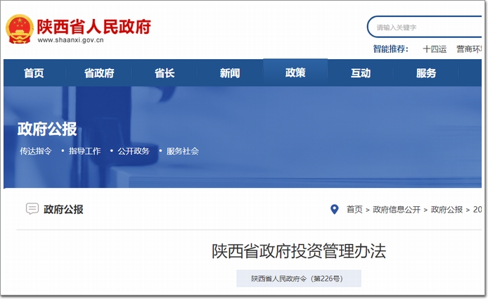Open the 服务 navigation item
The image size is (488, 299).
(426, 73)
